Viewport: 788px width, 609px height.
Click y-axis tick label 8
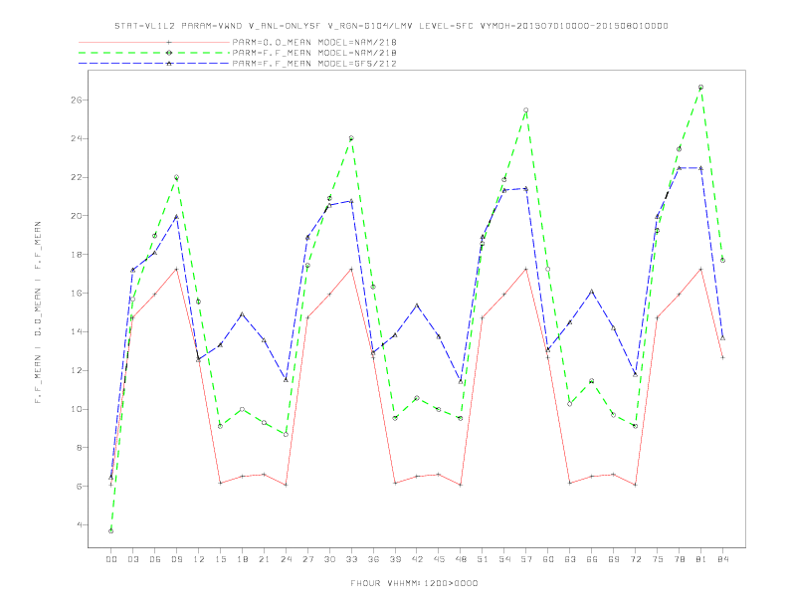click(79, 448)
